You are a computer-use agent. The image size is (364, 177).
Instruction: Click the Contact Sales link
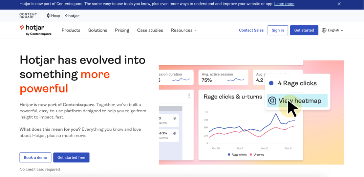[251, 30]
